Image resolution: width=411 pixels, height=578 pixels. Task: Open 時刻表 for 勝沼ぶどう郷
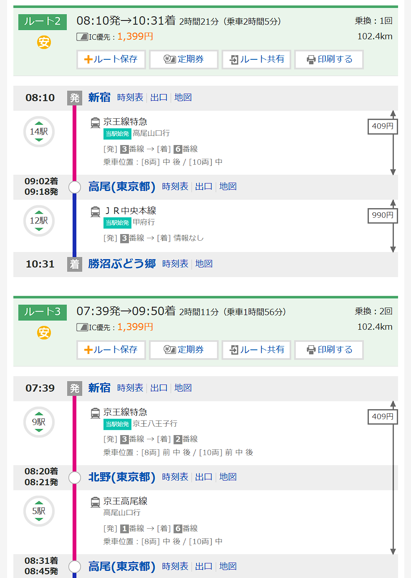click(x=175, y=264)
